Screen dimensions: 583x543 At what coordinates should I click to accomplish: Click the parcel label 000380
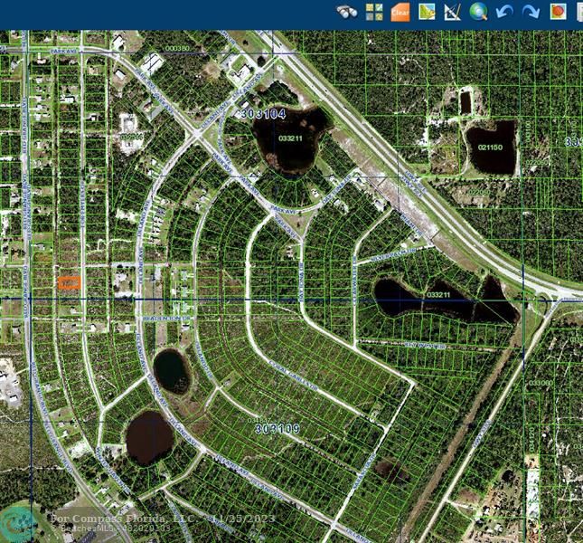(x=178, y=48)
